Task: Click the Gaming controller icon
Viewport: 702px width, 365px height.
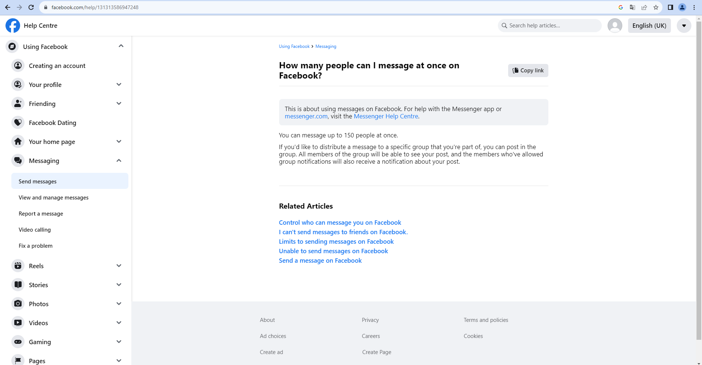Action: pyautogui.click(x=18, y=342)
